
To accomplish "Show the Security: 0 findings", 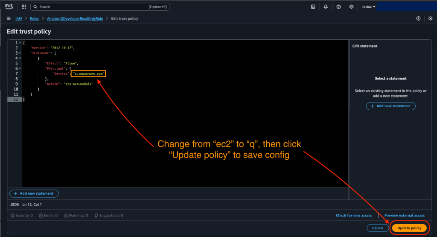I will (21, 216).
